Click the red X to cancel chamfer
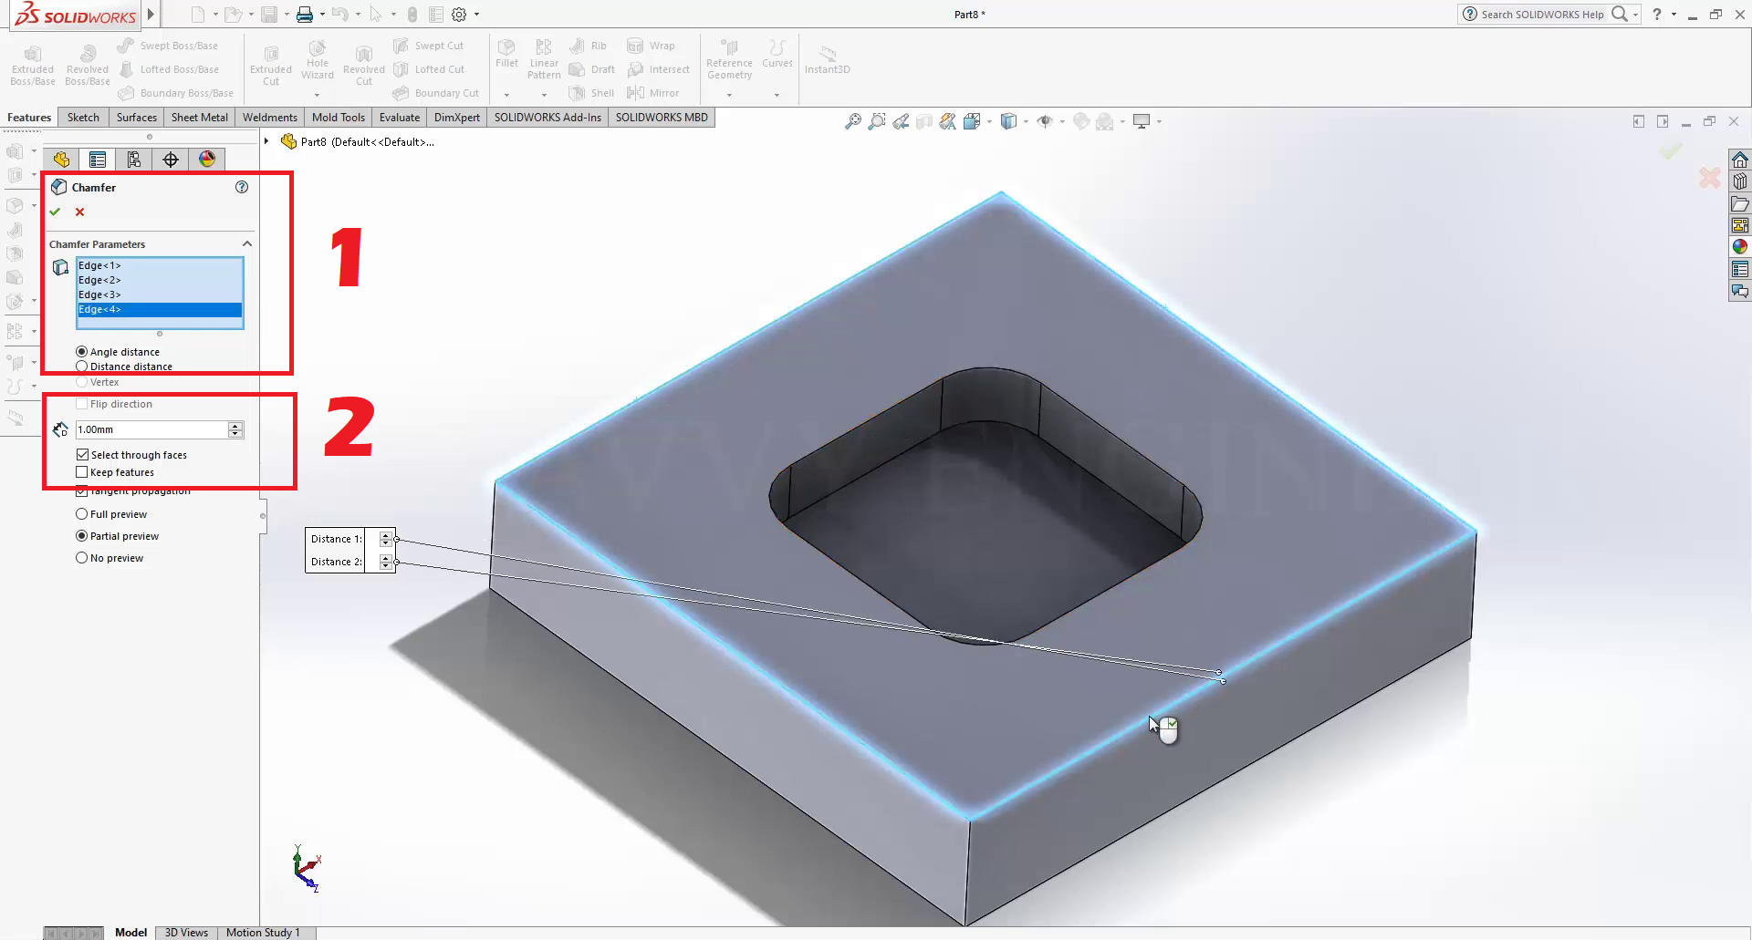This screenshot has width=1752, height=940. point(80,212)
